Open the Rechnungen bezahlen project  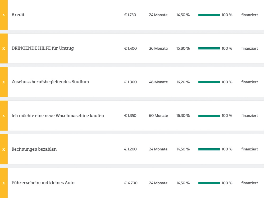[x=34, y=149]
